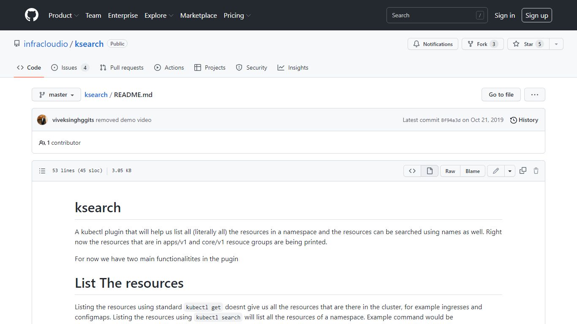Click the 3.05 KB file size
The height and width of the screenshot is (324, 577).
pyautogui.click(x=122, y=171)
